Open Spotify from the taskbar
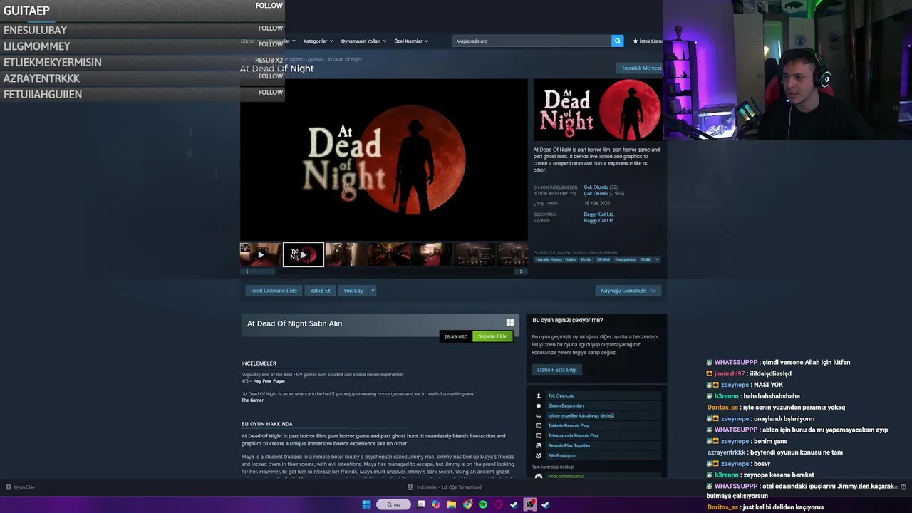The image size is (912, 513). point(483,504)
